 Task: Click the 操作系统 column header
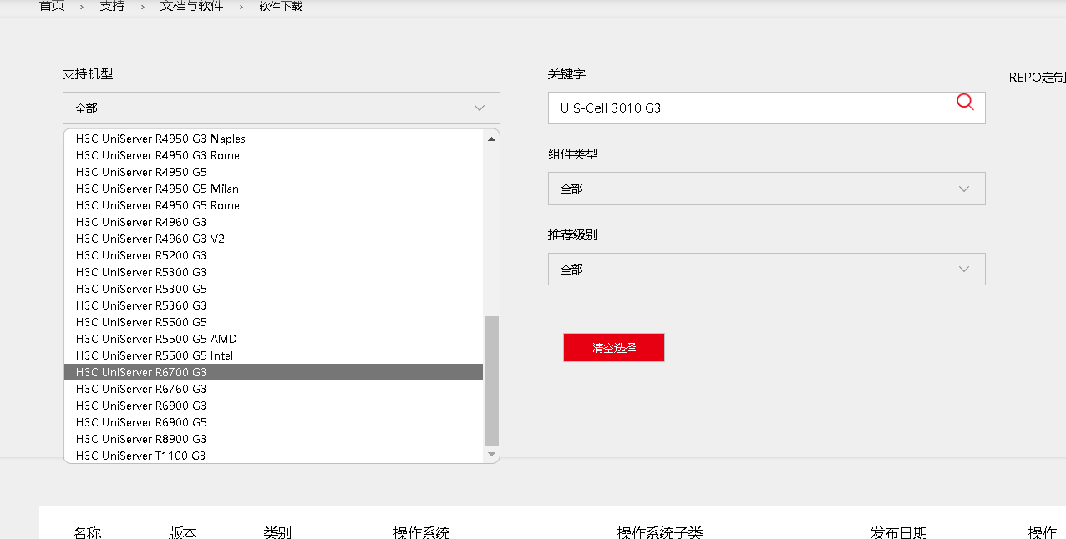[x=422, y=532]
